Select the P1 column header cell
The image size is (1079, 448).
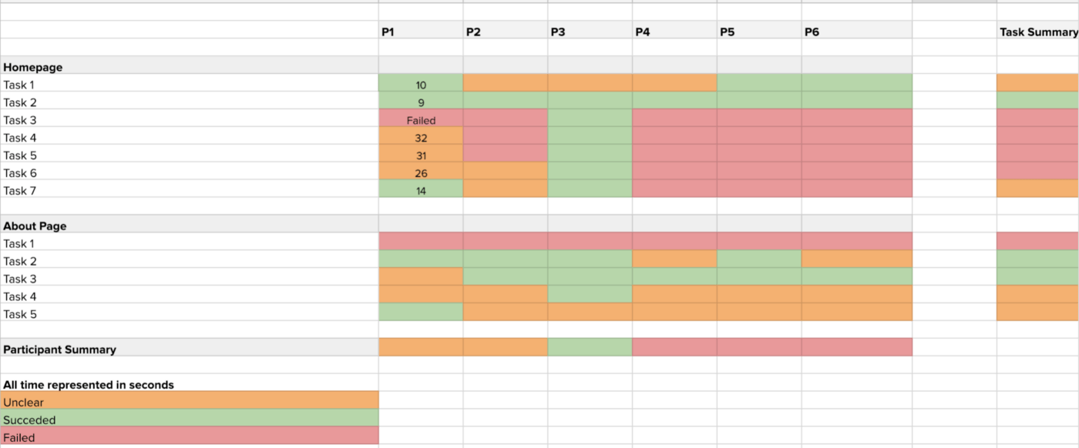pyautogui.click(x=421, y=32)
